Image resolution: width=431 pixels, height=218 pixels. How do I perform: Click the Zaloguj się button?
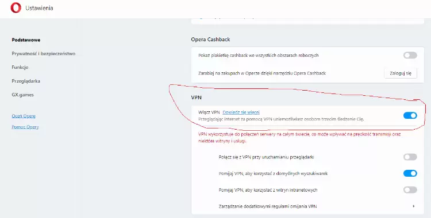(x=401, y=73)
